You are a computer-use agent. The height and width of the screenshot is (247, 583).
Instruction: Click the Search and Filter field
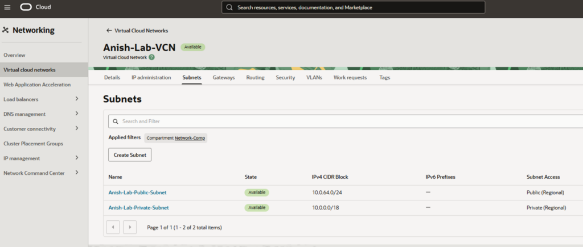[342, 121]
